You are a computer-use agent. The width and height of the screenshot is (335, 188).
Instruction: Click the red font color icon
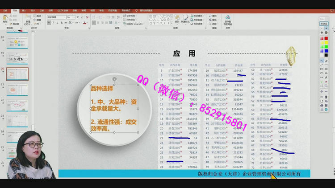tap(84, 23)
